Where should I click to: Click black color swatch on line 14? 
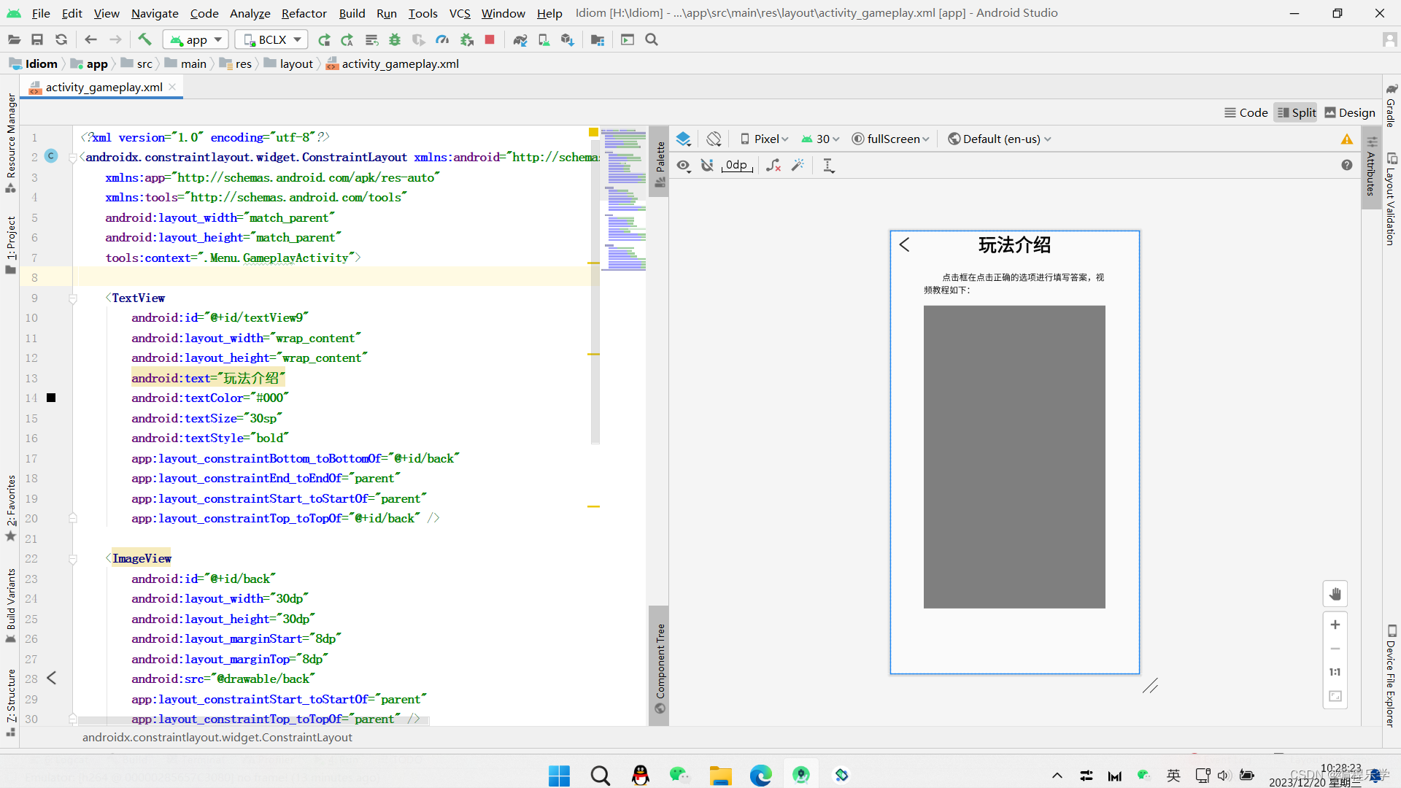[x=51, y=398]
